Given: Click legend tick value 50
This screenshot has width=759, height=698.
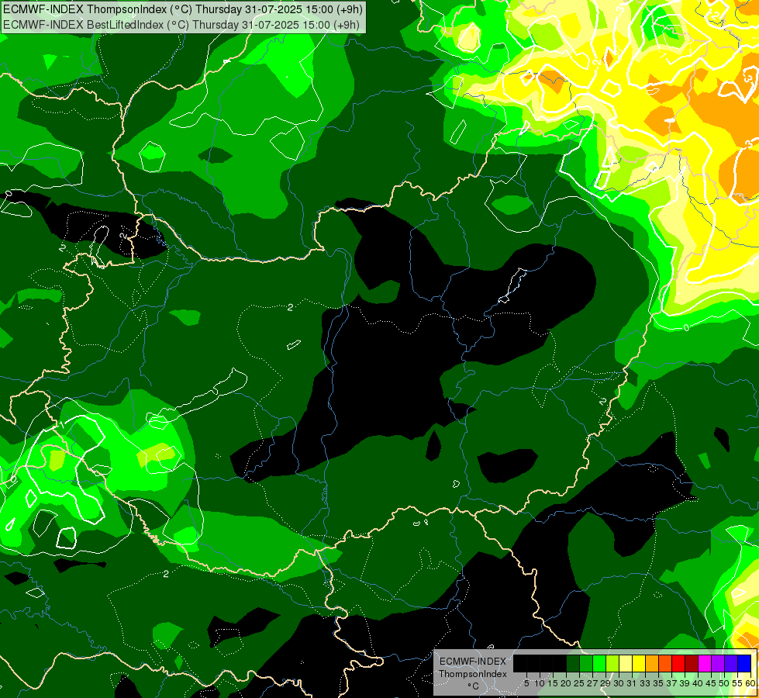Looking at the screenshot, I should [x=725, y=683].
